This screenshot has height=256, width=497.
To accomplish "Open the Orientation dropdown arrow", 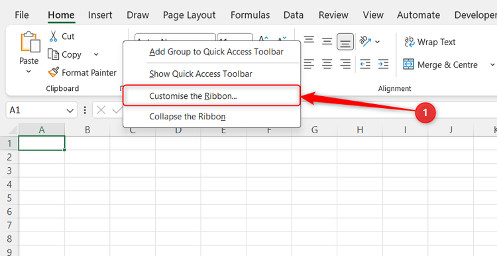I will (378, 42).
